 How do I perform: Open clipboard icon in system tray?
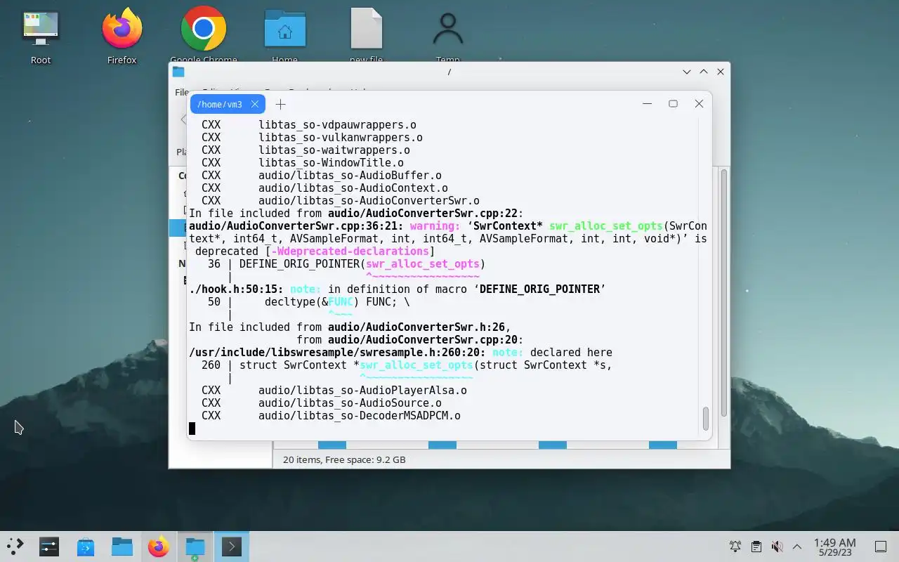[756, 547]
